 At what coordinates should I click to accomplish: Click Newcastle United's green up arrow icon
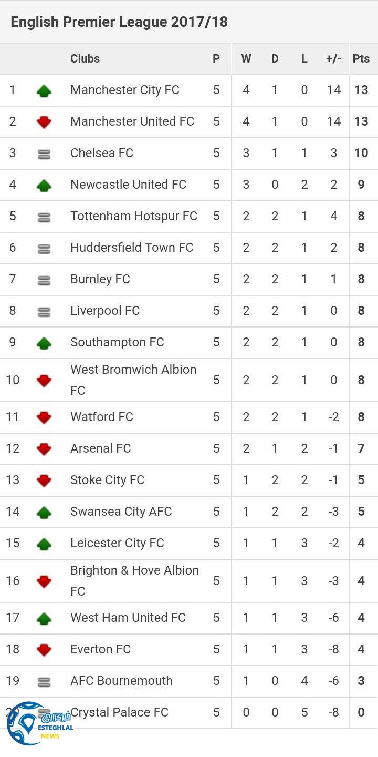(44, 185)
